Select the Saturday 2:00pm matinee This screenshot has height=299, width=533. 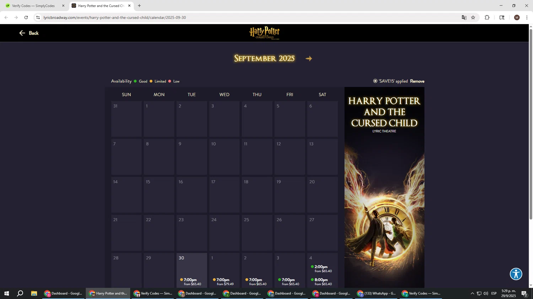coord(321,269)
